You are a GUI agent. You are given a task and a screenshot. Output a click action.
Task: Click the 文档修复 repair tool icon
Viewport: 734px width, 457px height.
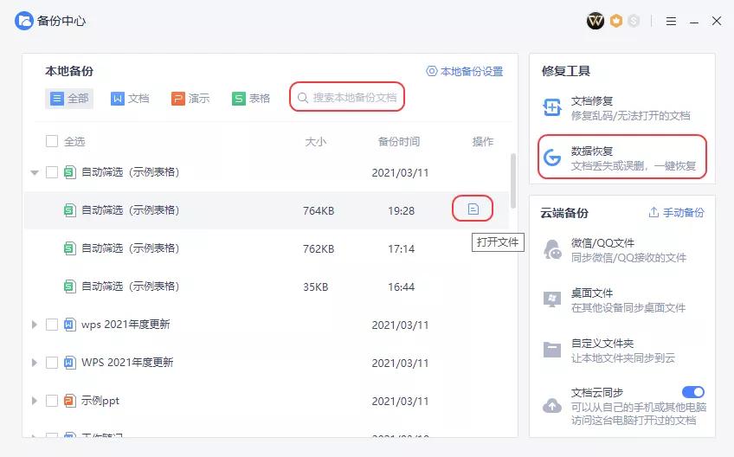pos(552,107)
